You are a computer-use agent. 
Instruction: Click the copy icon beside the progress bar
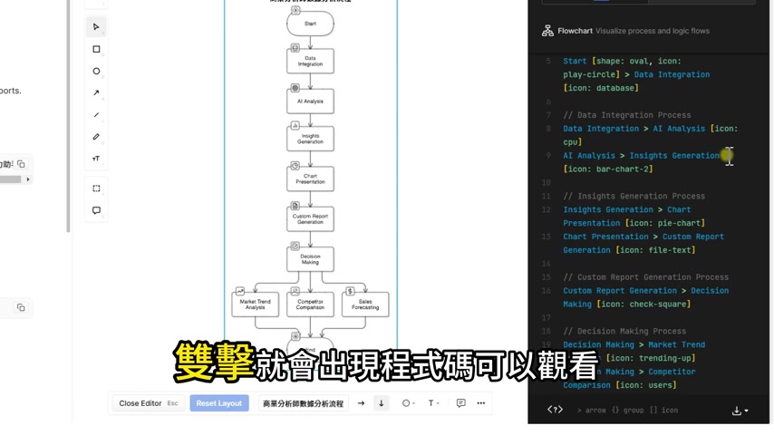coord(21,164)
